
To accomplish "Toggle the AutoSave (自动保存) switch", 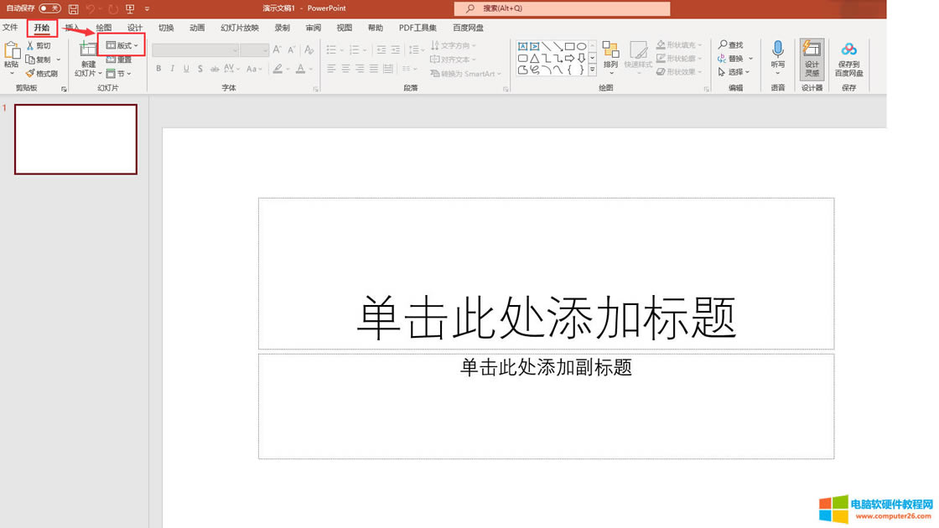I will coord(49,8).
